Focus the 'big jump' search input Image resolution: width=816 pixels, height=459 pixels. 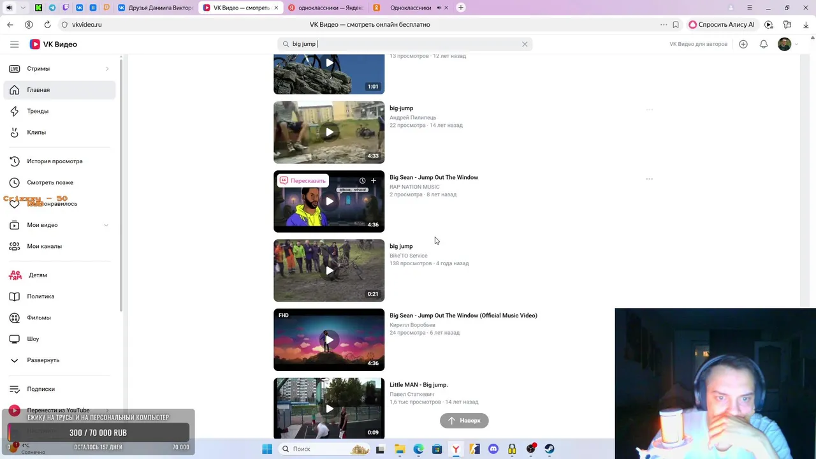405,44
